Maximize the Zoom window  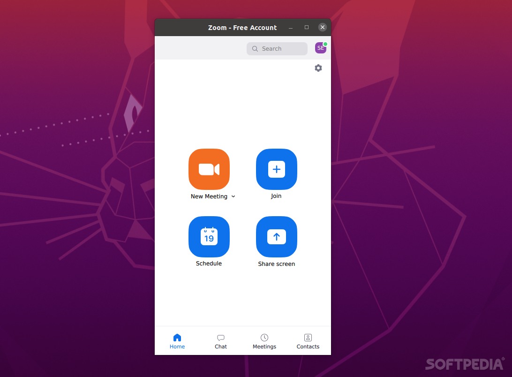307,28
